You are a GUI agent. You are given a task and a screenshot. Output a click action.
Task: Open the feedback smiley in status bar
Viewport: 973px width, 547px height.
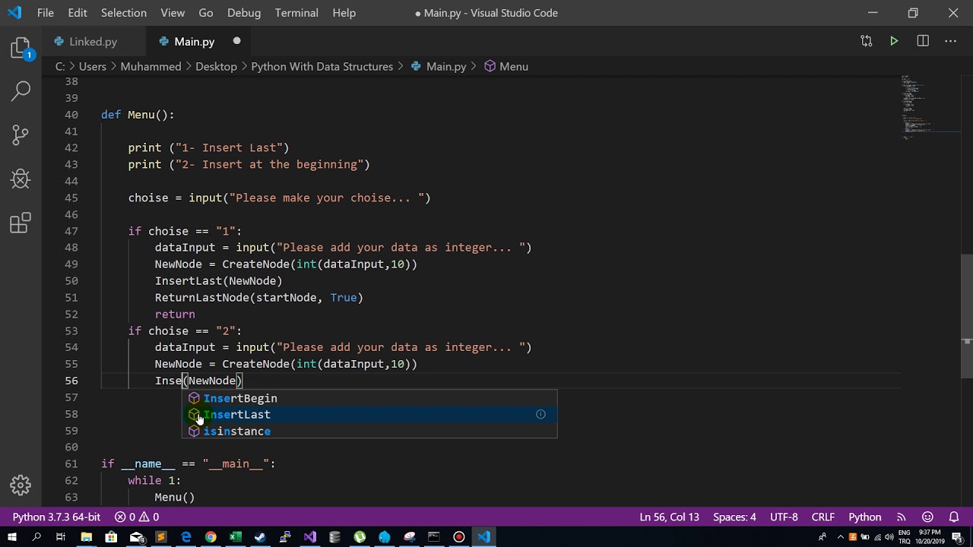(927, 517)
